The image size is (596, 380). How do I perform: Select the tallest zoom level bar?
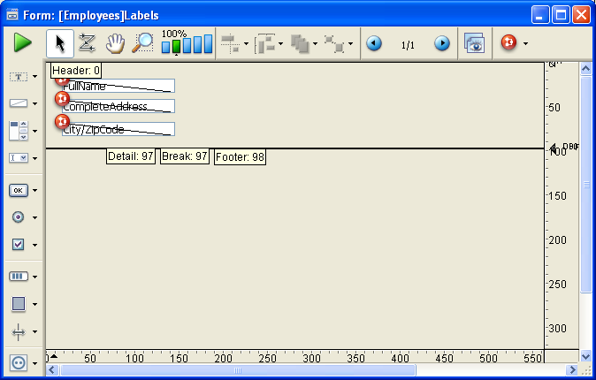pos(208,43)
